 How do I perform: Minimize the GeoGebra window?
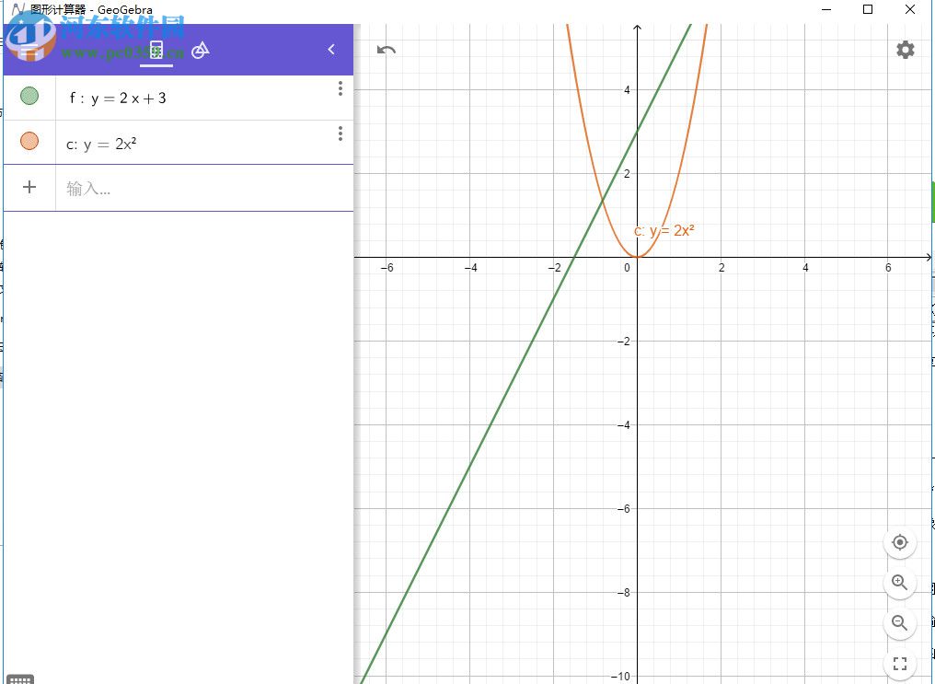coord(826,9)
